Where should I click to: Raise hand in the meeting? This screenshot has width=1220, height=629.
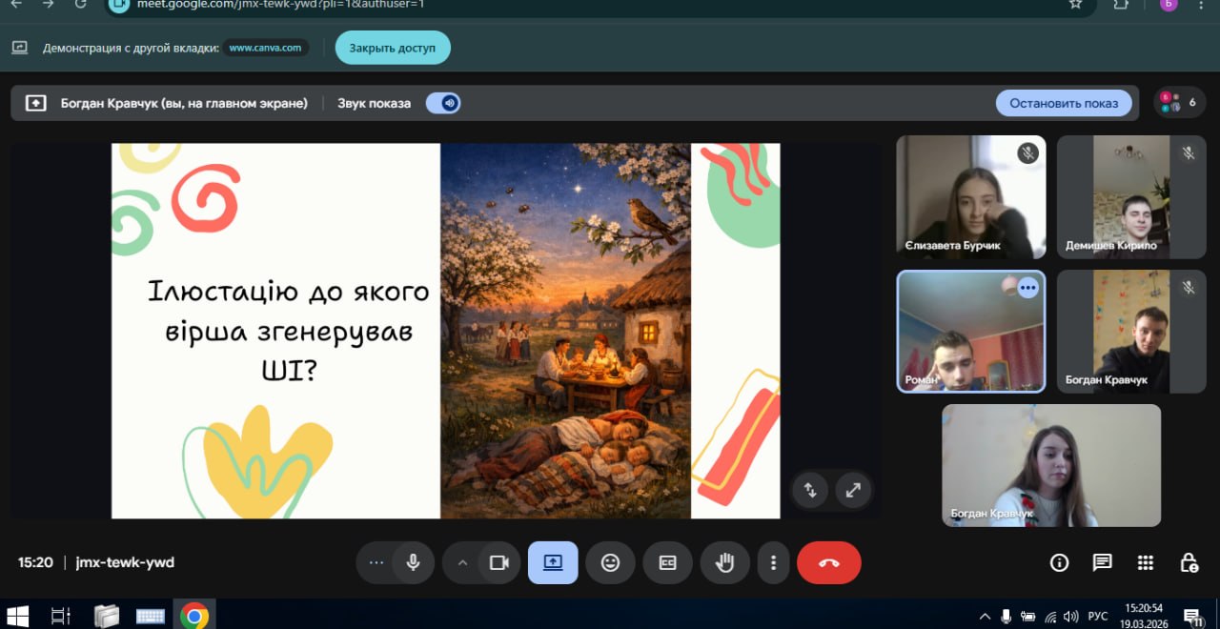tap(724, 562)
